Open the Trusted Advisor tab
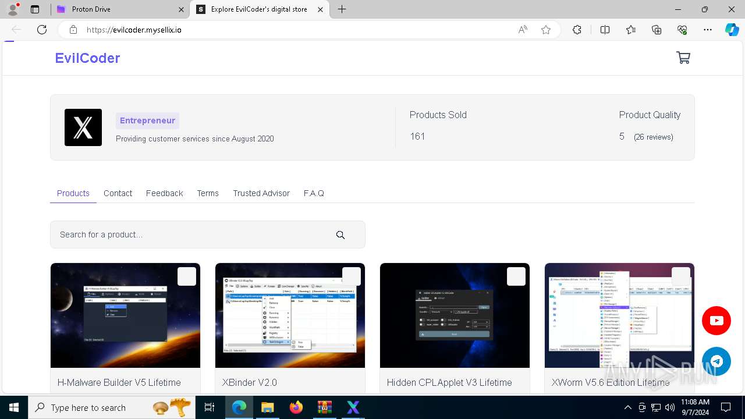The width and height of the screenshot is (745, 419). point(261,193)
